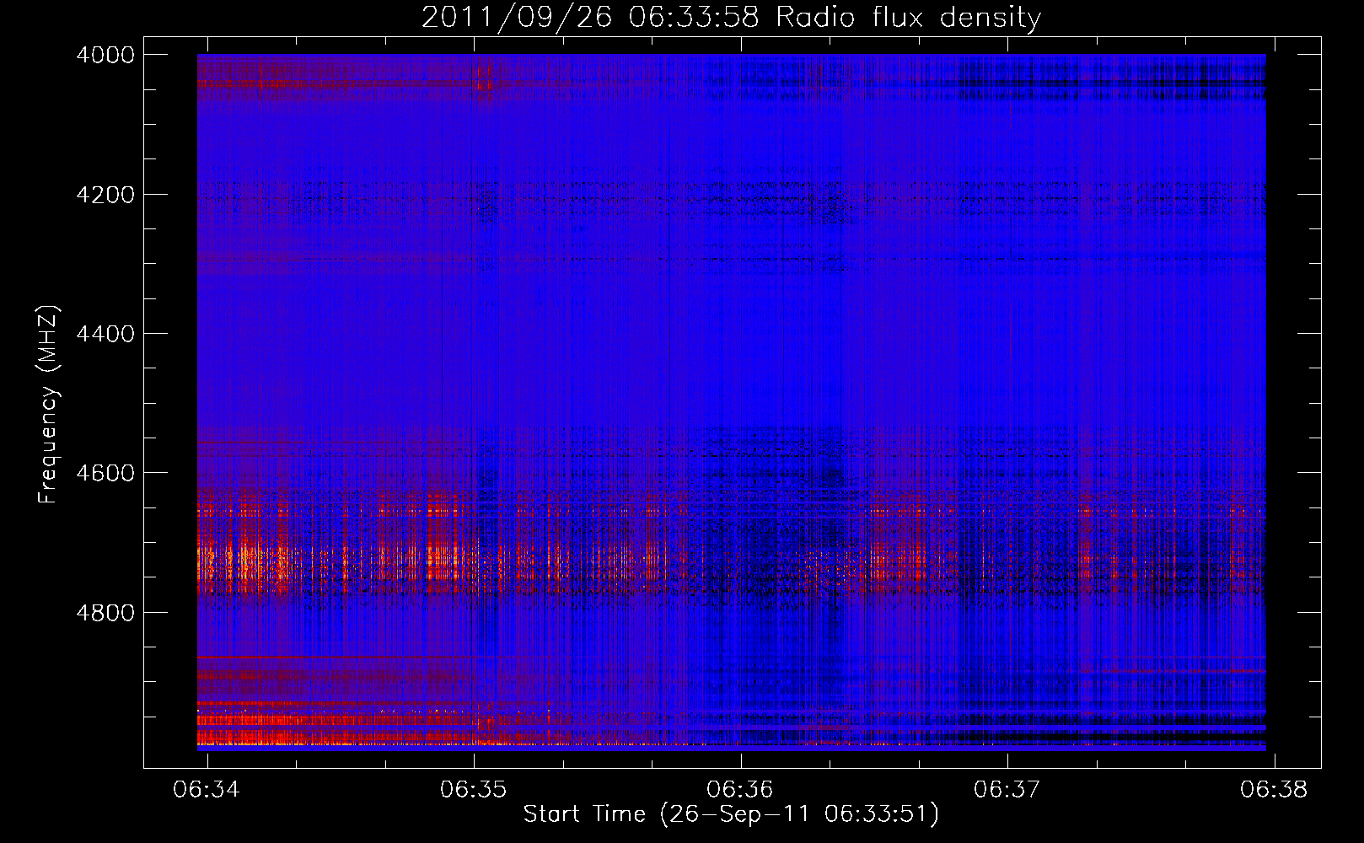Image resolution: width=1364 pixels, height=843 pixels.
Task: Click the '06:38' time axis label
Action: 1274,789
